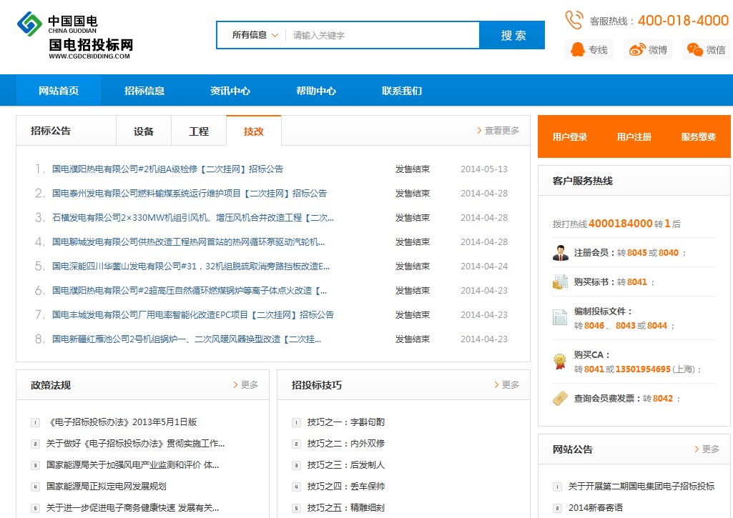Expand 查看更多 in the 招标公告 panel
The width and height of the screenshot is (733, 518).
click(x=498, y=131)
